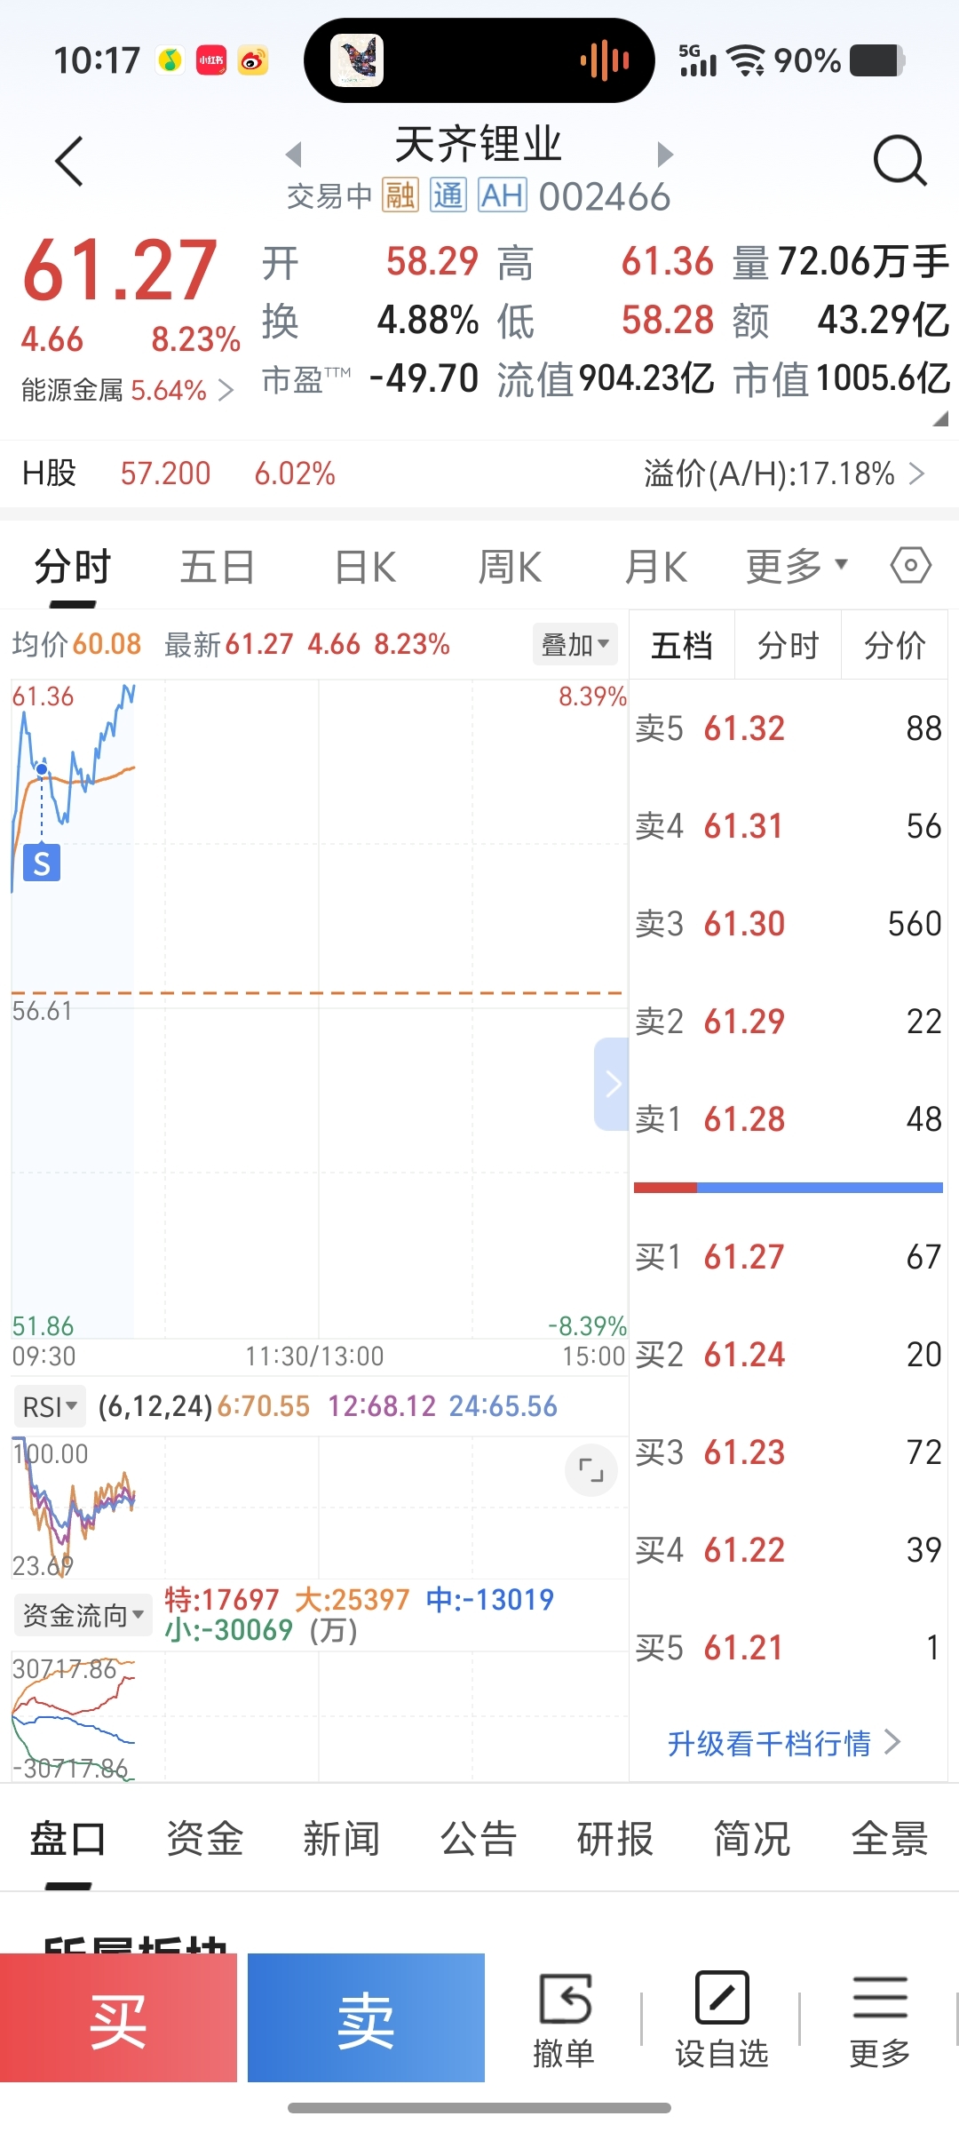Expand the RSI fullscreen icon
Viewport: 959px width, 2132px height.
591,1470
